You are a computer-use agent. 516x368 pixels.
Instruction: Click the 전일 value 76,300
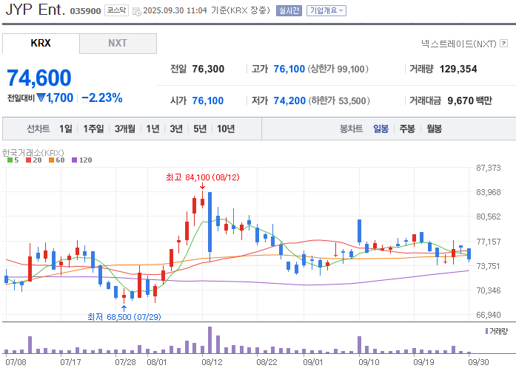(208, 69)
